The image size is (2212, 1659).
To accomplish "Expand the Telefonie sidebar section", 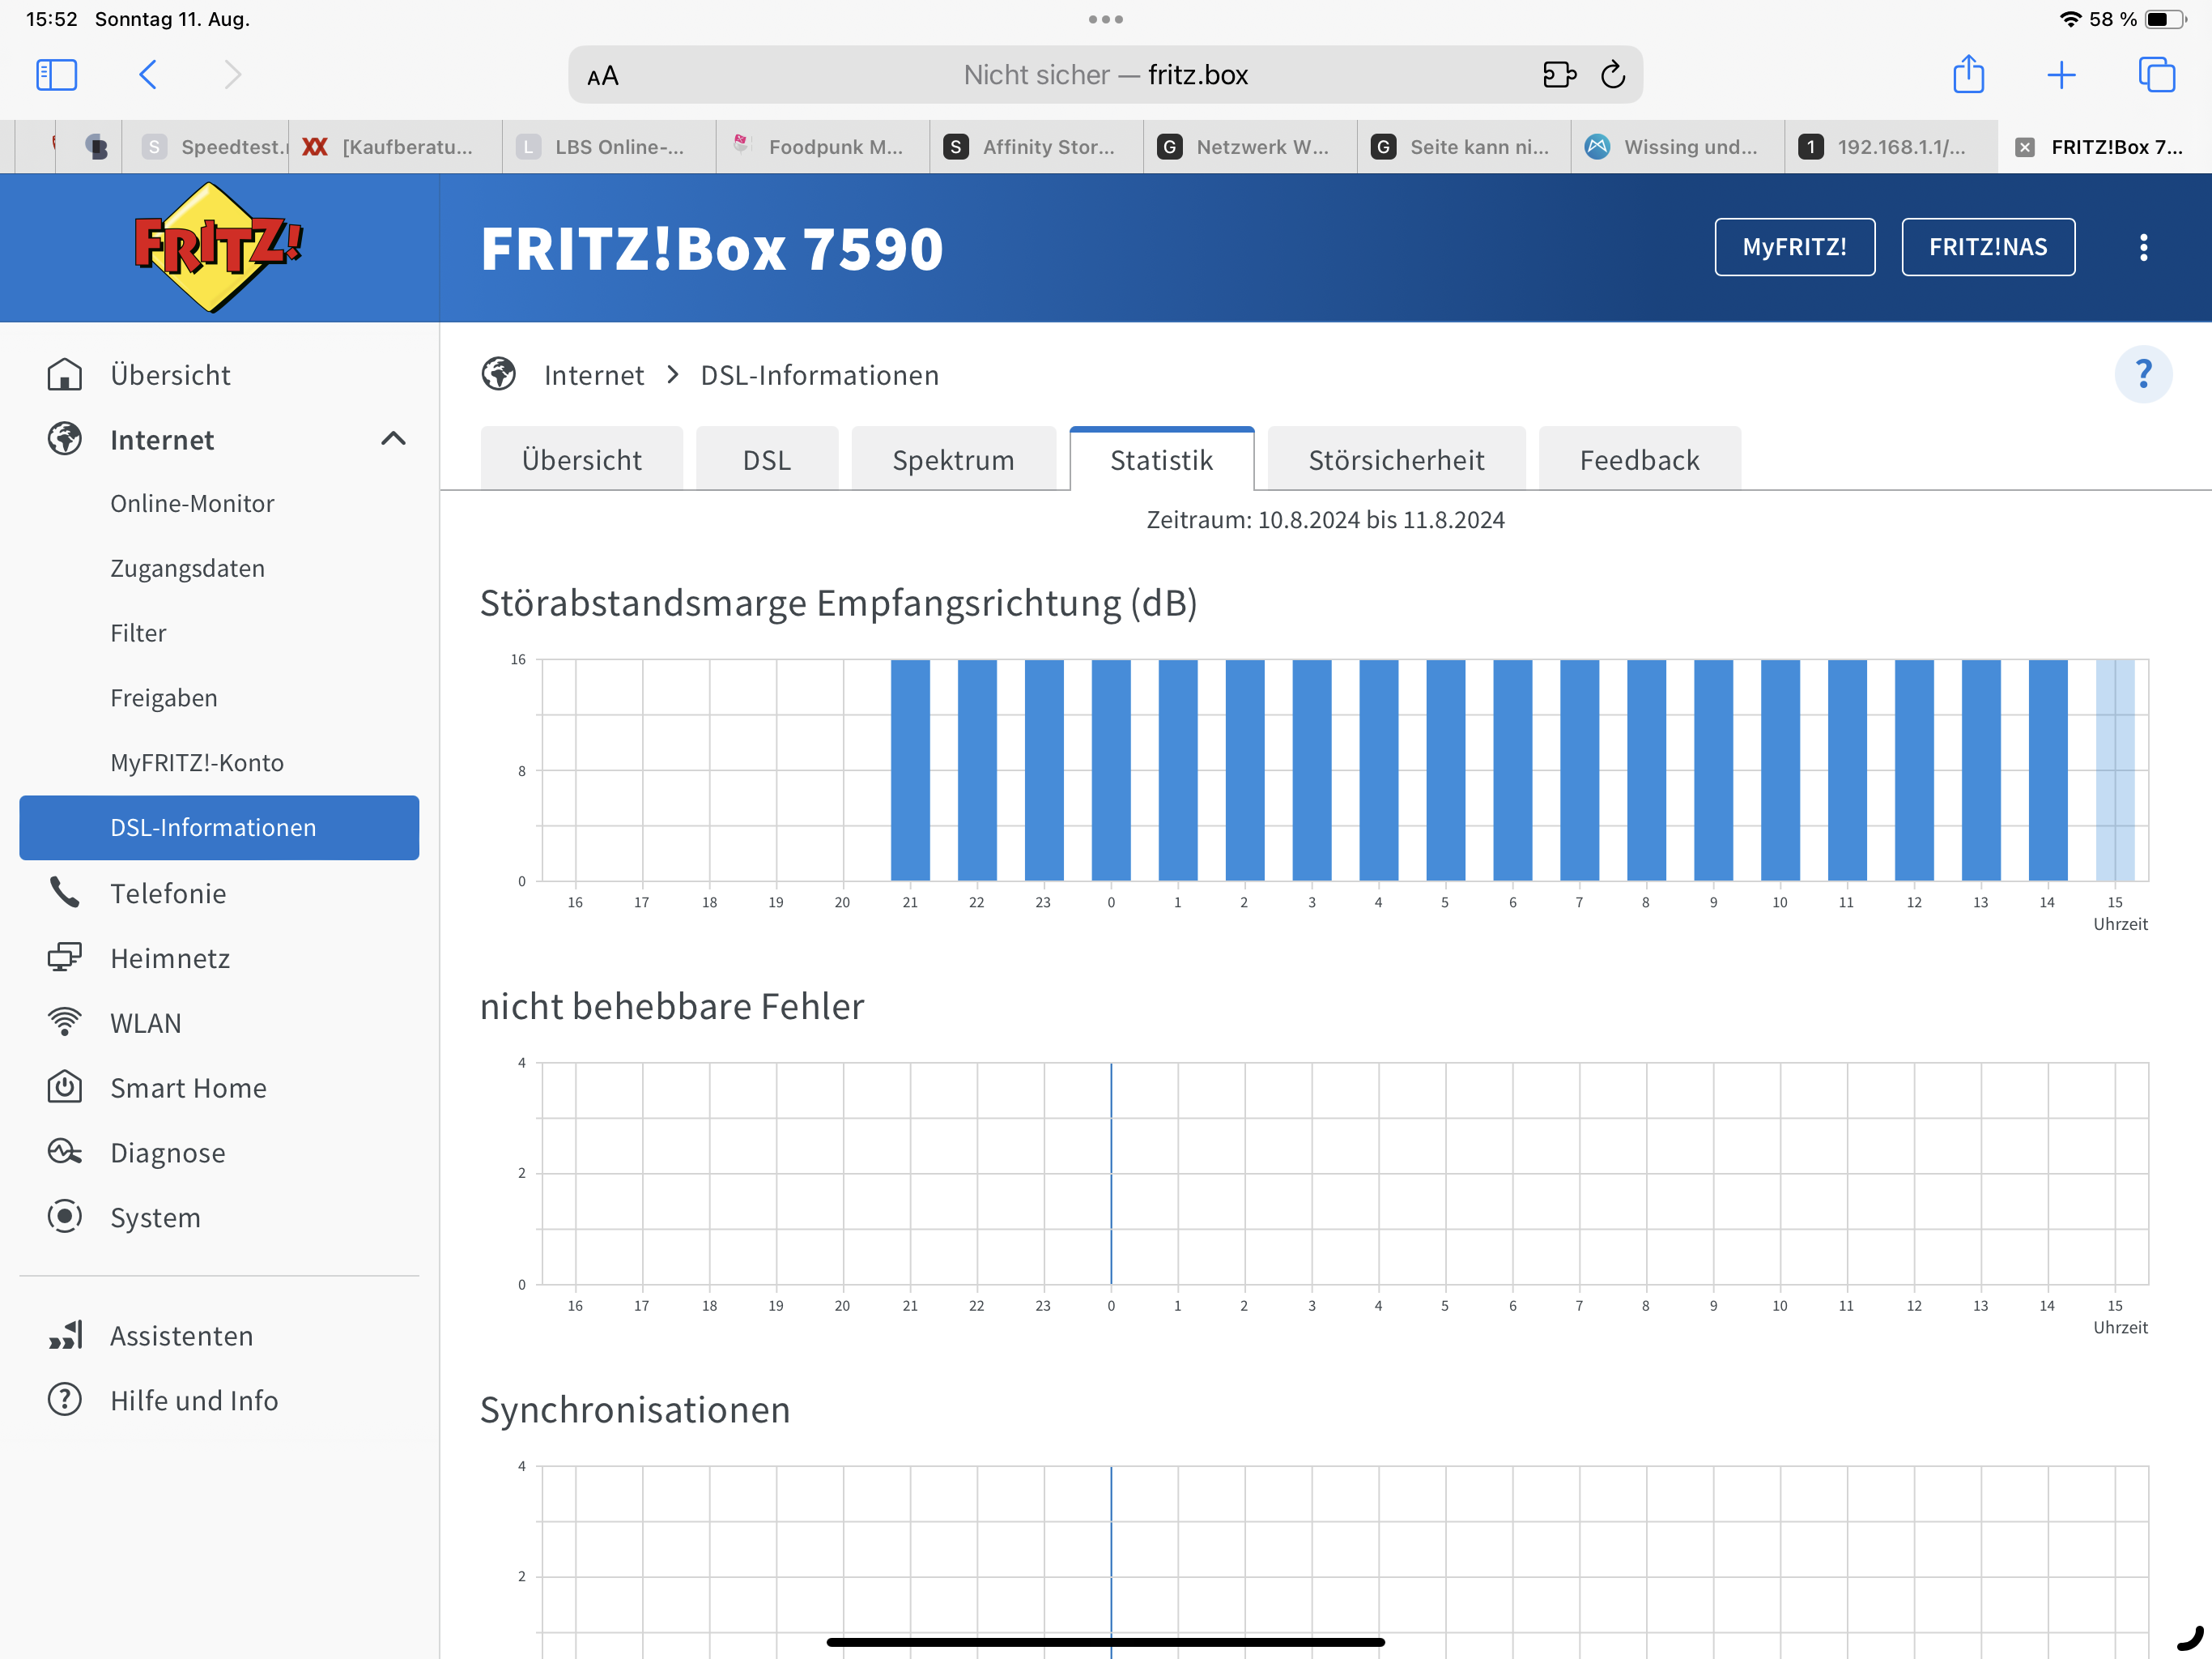I will click(168, 893).
